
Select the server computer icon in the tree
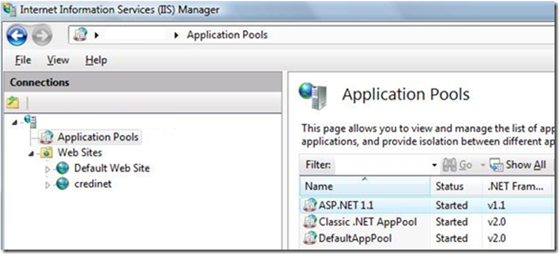(30, 121)
